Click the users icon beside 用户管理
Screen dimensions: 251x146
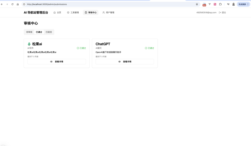(x=103, y=13)
